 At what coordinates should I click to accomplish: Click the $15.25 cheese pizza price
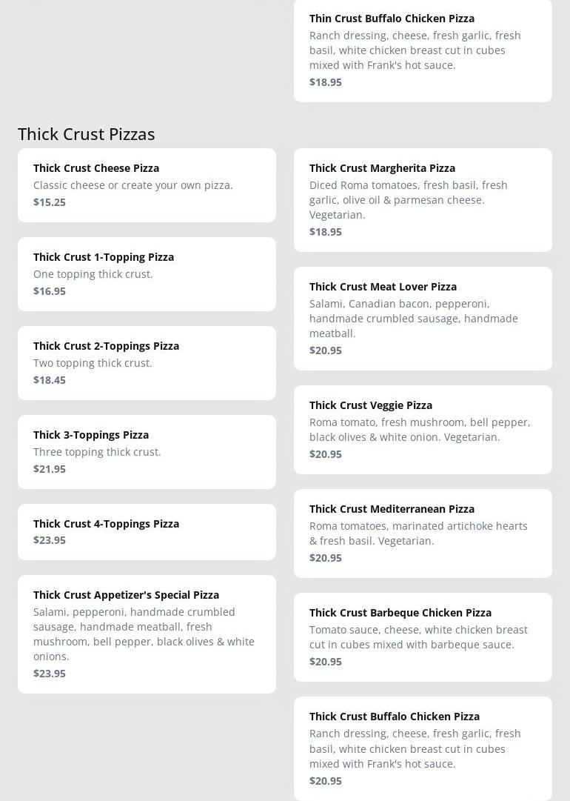[50, 202]
